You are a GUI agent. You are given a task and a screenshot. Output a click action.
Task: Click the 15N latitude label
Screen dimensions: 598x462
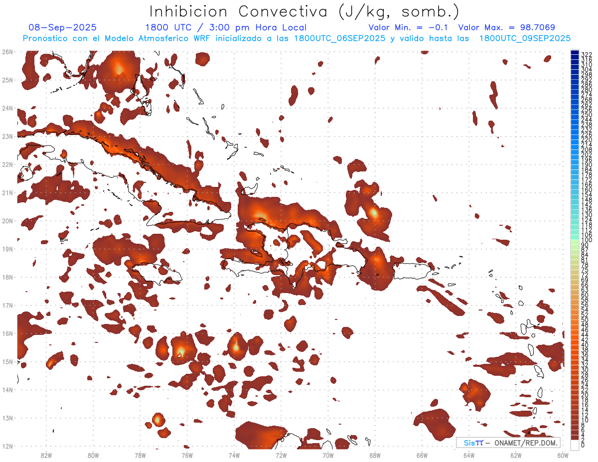(7, 361)
